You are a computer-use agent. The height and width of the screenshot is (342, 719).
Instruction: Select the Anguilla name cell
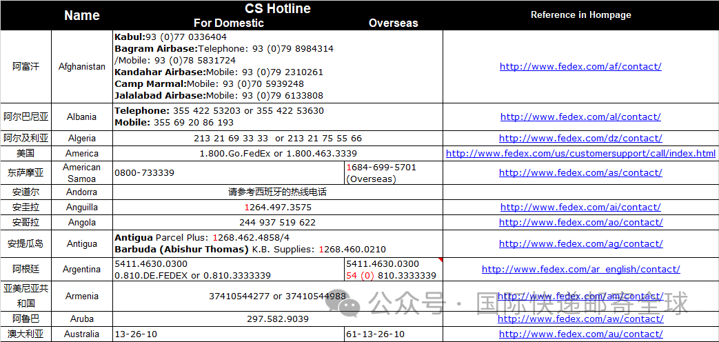pyautogui.click(x=81, y=208)
